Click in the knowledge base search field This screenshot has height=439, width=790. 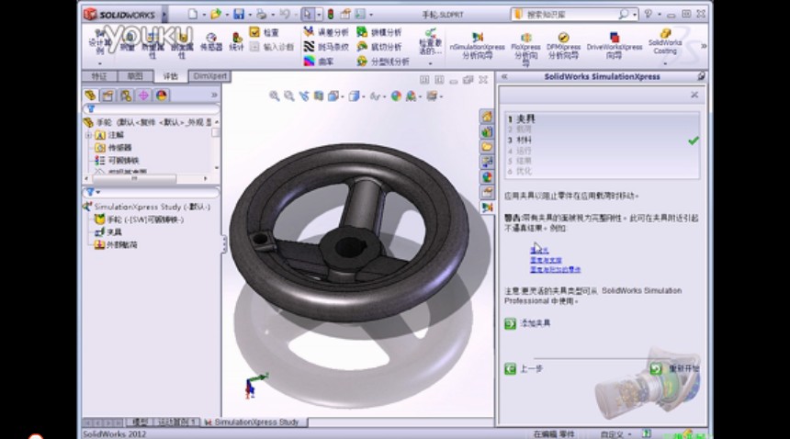coord(570,15)
